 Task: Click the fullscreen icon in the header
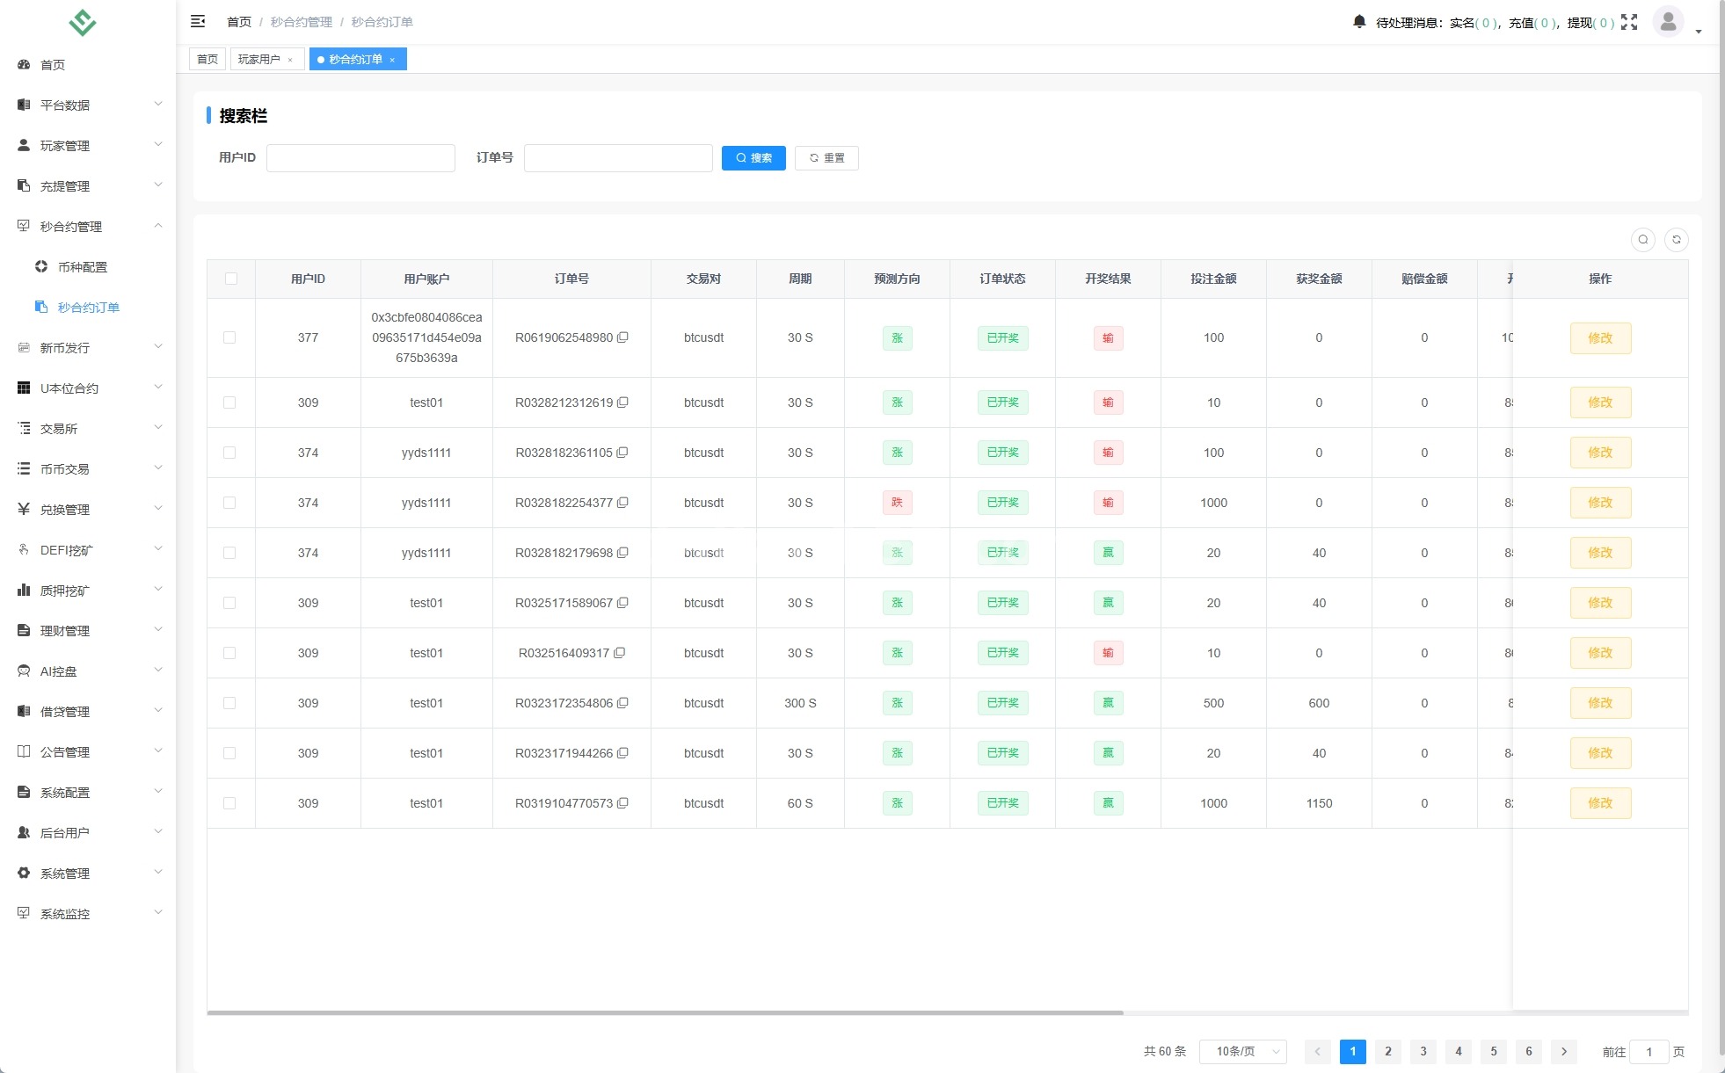1631,22
